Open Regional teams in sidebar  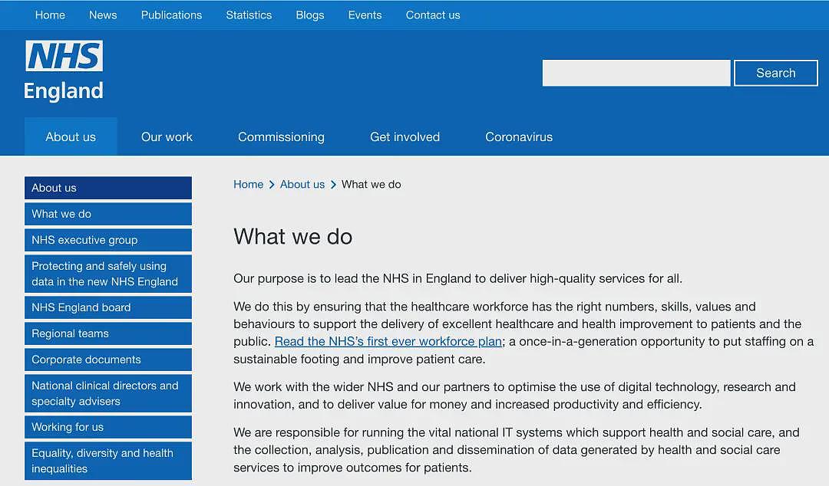click(108, 333)
